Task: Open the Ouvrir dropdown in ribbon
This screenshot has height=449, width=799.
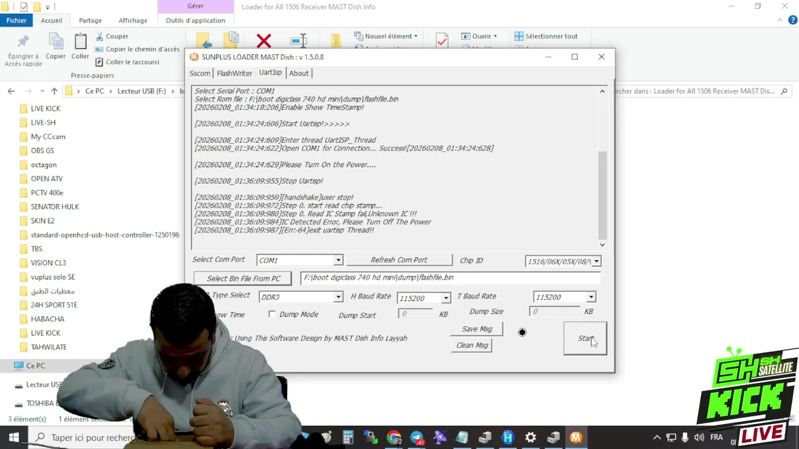Action: tap(479, 36)
